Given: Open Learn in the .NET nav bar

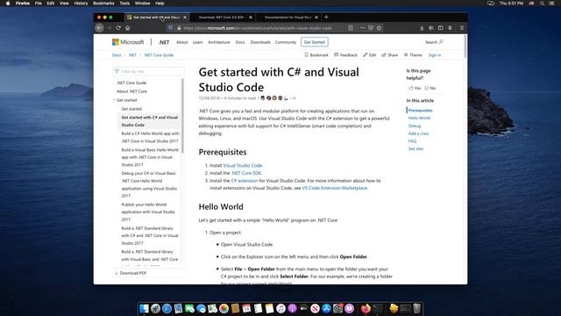Looking at the screenshot, I should pos(197,42).
